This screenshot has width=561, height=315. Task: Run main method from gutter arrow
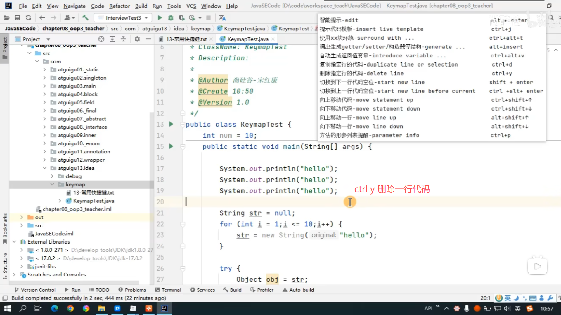(x=171, y=146)
